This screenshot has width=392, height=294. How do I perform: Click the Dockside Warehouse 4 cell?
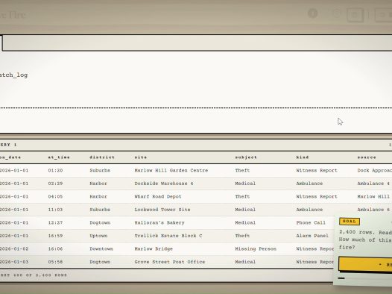click(x=164, y=184)
